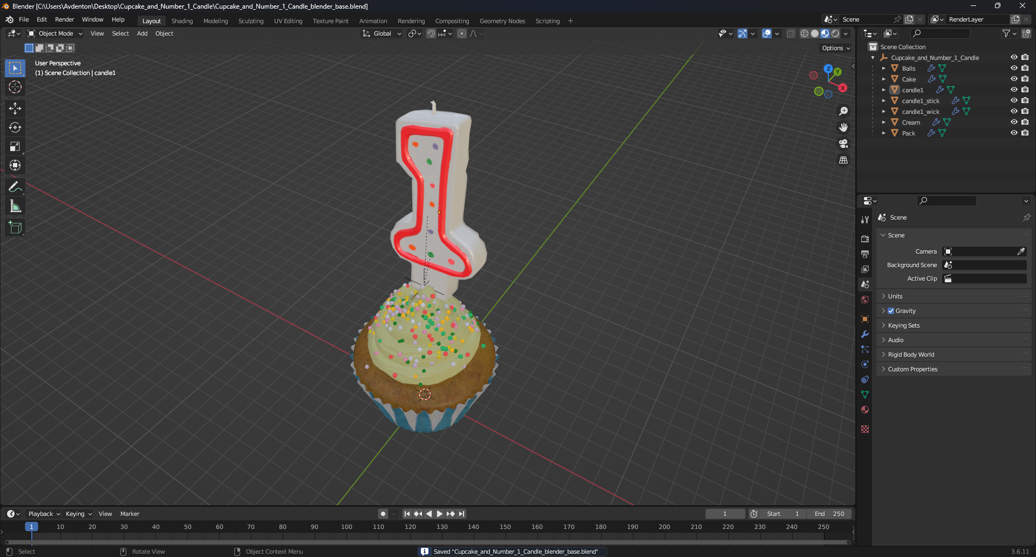Toggle snapping magnet in header
1036x557 pixels.
pos(431,33)
